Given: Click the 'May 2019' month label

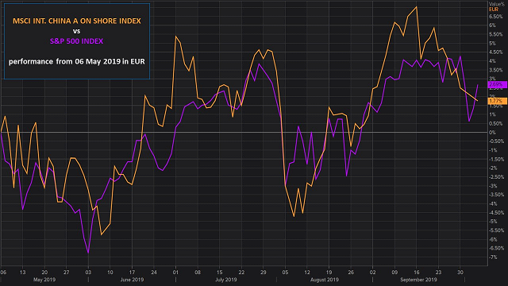Looking at the screenshot, I should click(x=44, y=280).
